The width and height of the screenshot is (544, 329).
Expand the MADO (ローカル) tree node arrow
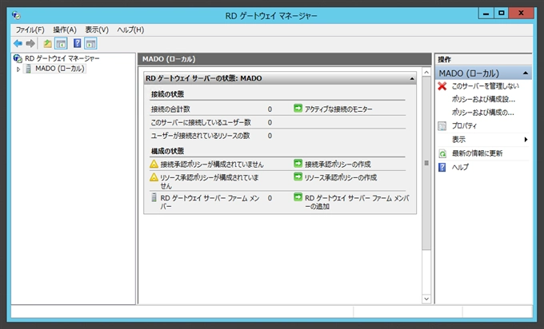[18, 69]
